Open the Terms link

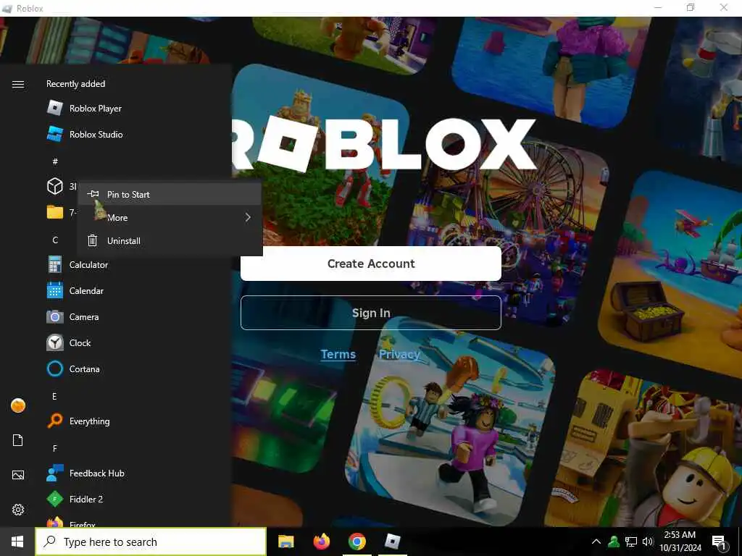coord(338,354)
